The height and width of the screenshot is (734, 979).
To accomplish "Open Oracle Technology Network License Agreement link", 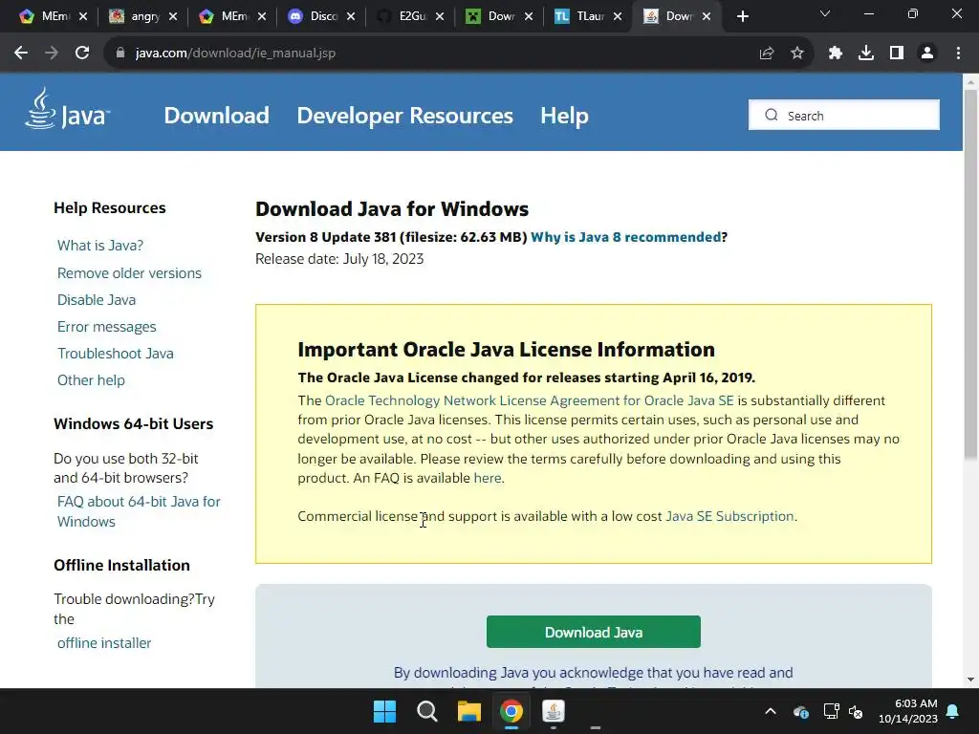I will (x=530, y=400).
